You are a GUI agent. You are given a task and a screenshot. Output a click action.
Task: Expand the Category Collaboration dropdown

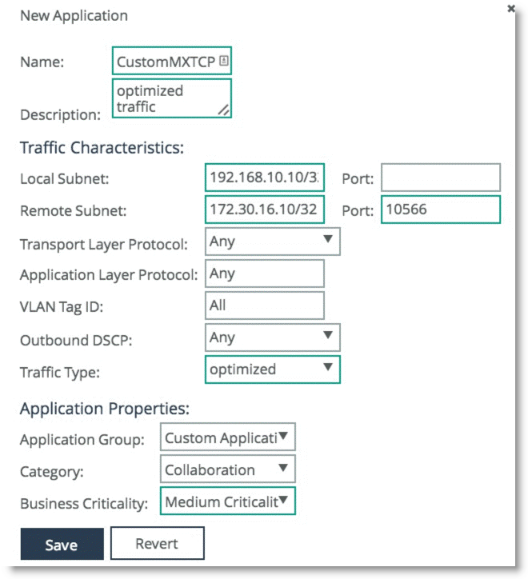[228, 469]
